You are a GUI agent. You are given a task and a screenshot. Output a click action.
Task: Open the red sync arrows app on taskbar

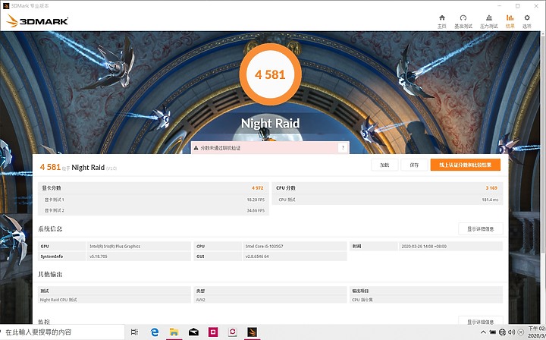tap(233, 332)
